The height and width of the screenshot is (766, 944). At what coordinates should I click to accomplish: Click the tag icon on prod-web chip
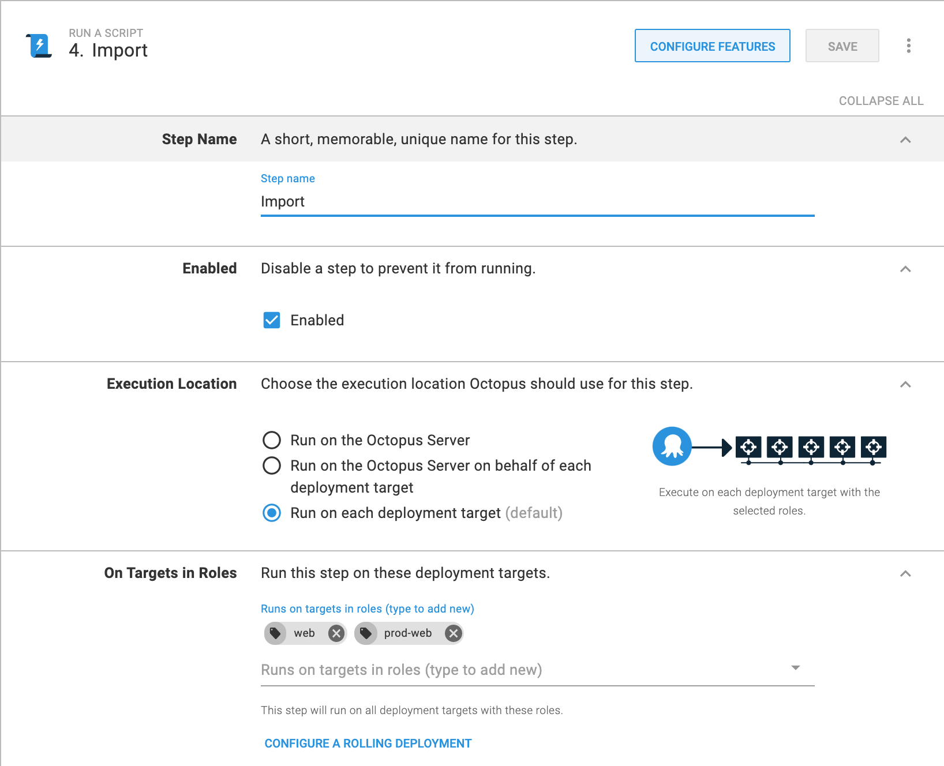(x=365, y=633)
